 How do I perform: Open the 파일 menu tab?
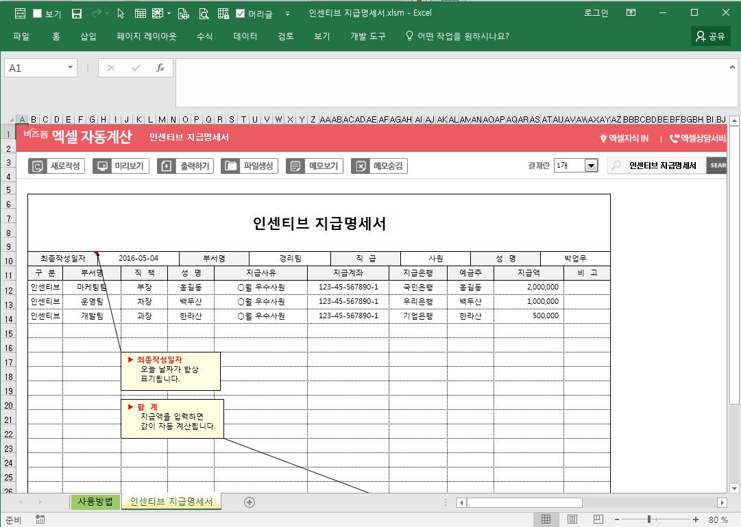(x=21, y=36)
